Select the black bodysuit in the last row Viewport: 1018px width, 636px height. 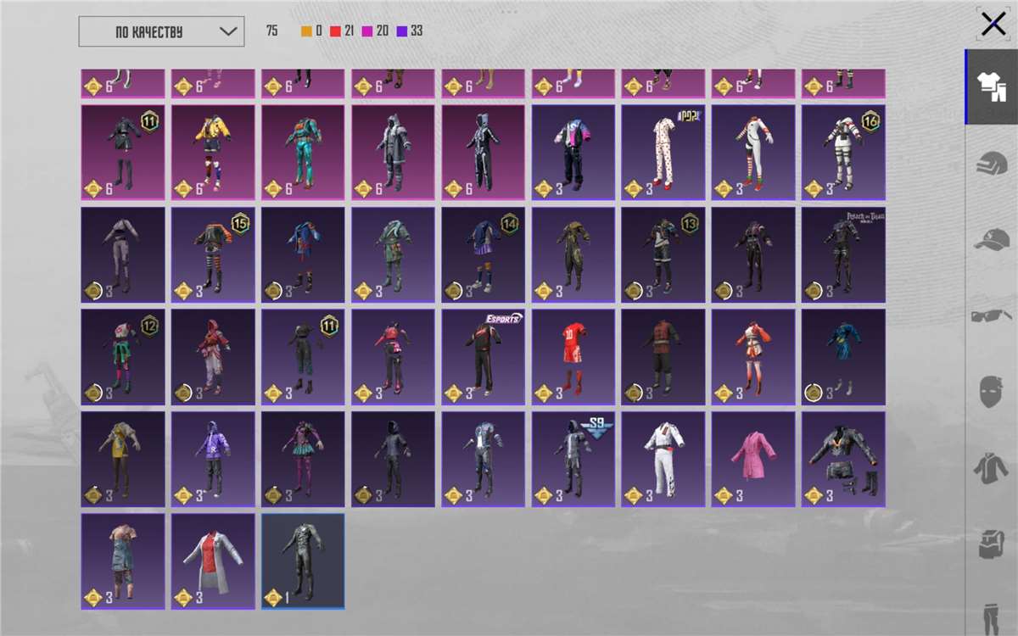pyautogui.click(x=303, y=561)
